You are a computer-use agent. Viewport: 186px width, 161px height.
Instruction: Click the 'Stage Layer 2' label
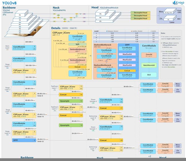tap(7, 89)
